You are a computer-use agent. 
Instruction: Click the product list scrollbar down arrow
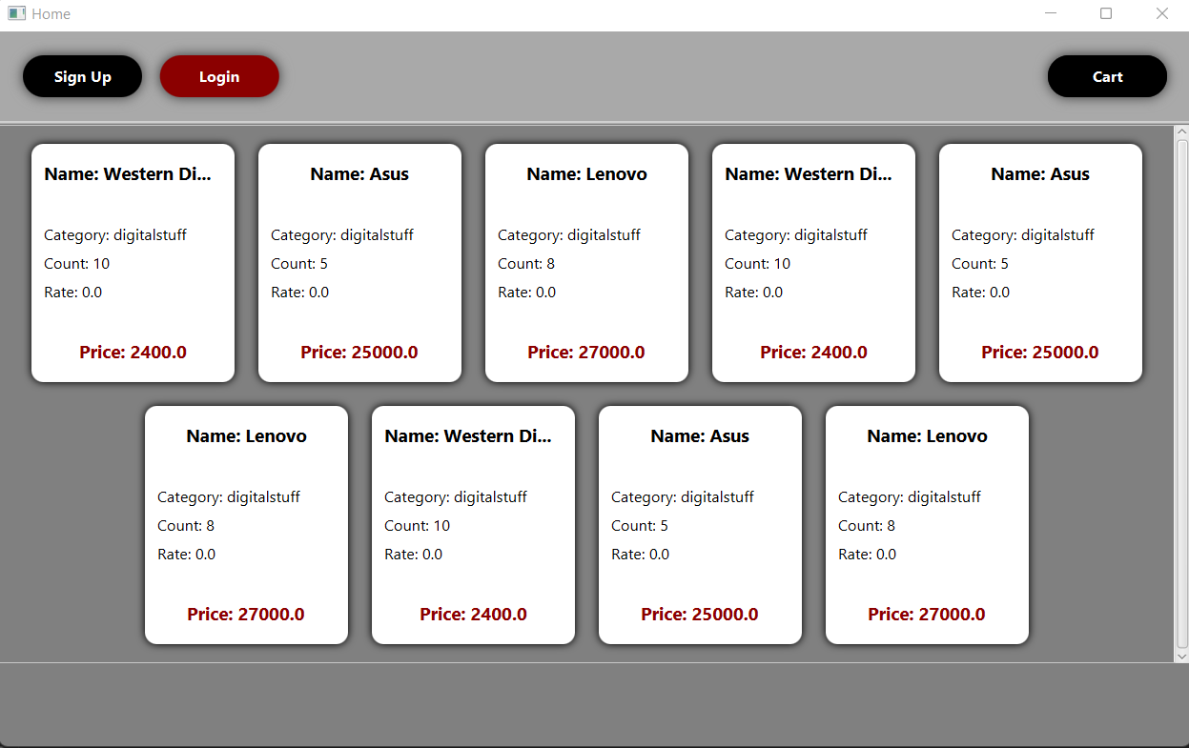tap(1182, 656)
